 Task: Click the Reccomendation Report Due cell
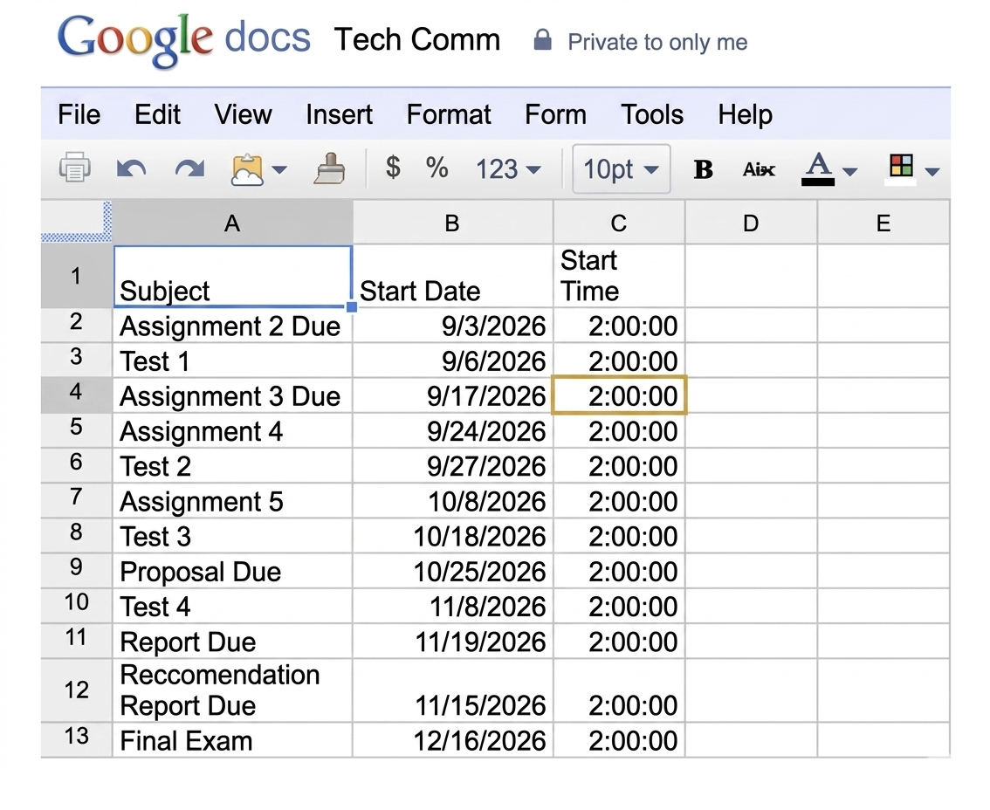[x=232, y=690]
